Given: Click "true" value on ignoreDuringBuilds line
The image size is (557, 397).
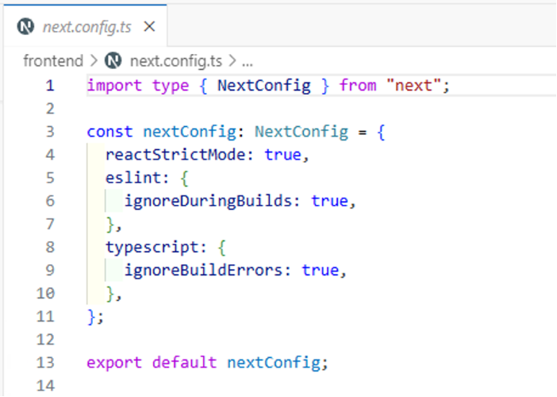Looking at the screenshot, I should (x=329, y=201).
